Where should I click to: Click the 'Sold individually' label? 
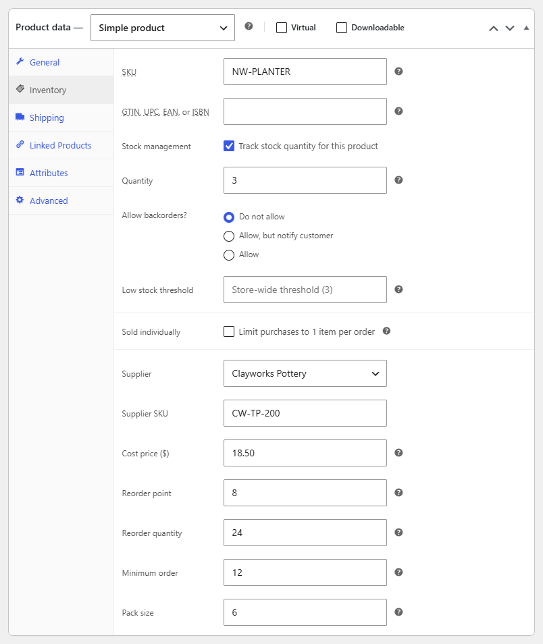point(151,332)
